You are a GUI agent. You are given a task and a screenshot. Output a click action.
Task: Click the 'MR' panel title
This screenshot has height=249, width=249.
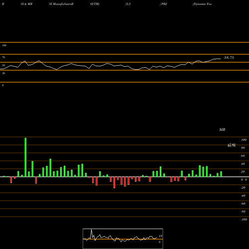pos(222,129)
